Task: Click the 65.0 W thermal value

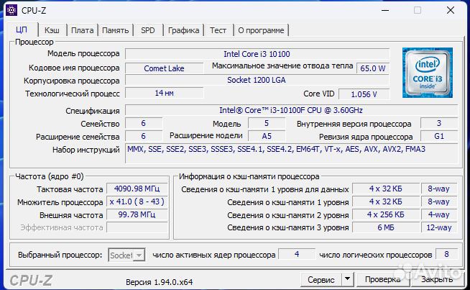Action: (373, 68)
